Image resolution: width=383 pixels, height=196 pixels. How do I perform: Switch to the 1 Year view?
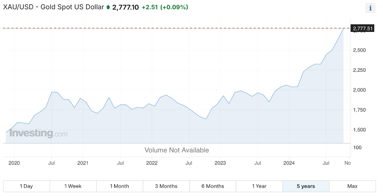(x=259, y=186)
